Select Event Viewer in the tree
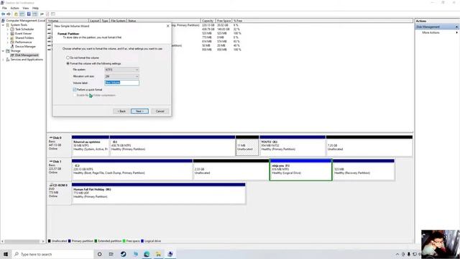Screen dimensions: 460x259 (23, 34)
